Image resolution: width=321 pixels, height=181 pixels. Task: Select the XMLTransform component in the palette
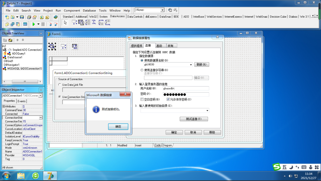(x=94, y=22)
